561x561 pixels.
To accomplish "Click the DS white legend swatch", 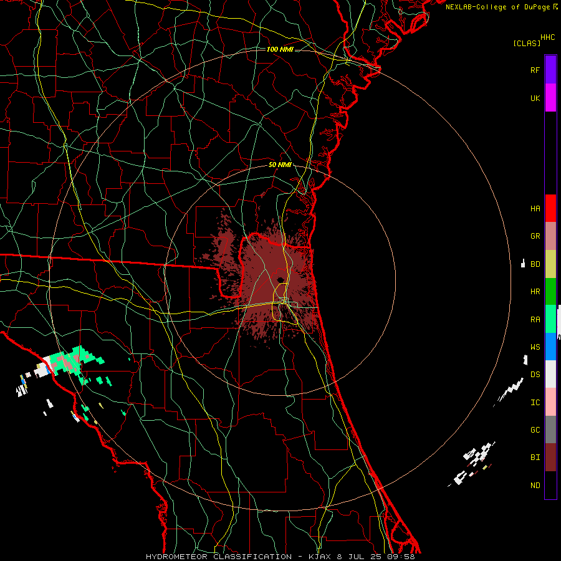I will pyautogui.click(x=550, y=374).
